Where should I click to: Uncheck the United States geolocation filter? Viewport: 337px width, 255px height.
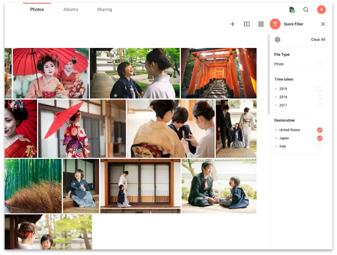tap(319, 130)
